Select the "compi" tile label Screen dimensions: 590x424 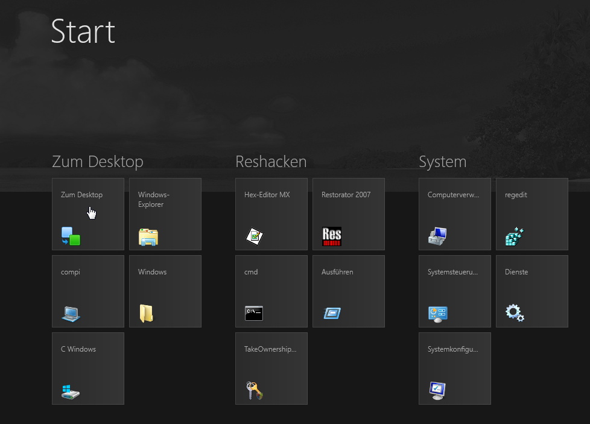(x=71, y=273)
